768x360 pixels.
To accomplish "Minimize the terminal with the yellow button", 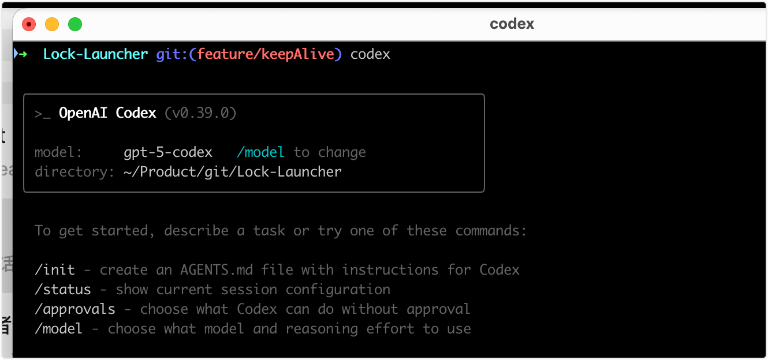I will point(52,24).
